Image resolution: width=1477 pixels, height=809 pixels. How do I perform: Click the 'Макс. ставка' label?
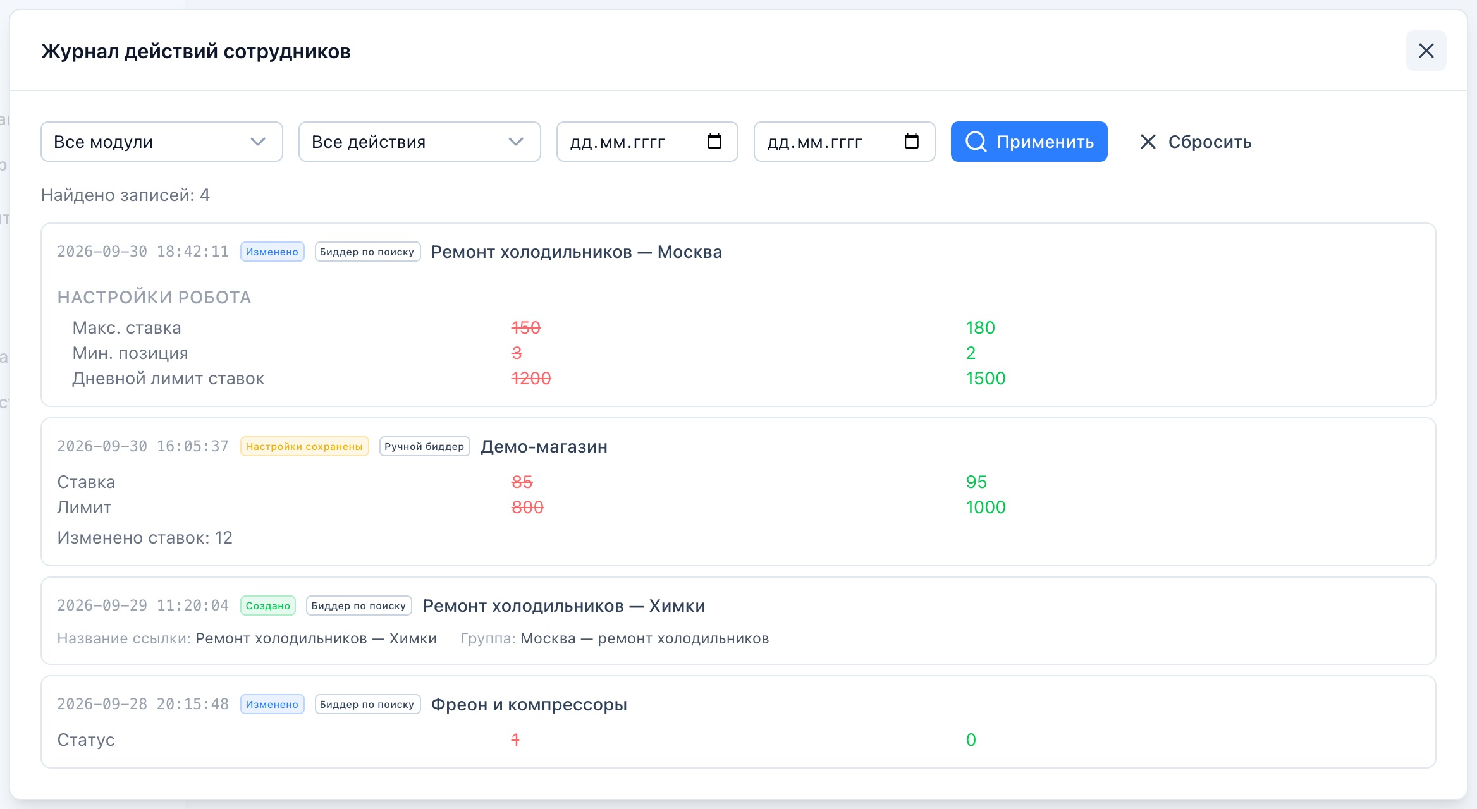click(126, 327)
